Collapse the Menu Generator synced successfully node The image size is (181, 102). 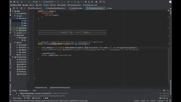coord(16,93)
